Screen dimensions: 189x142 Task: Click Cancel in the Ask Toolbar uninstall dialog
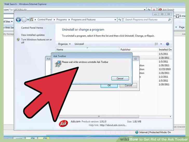click(x=120, y=78)
